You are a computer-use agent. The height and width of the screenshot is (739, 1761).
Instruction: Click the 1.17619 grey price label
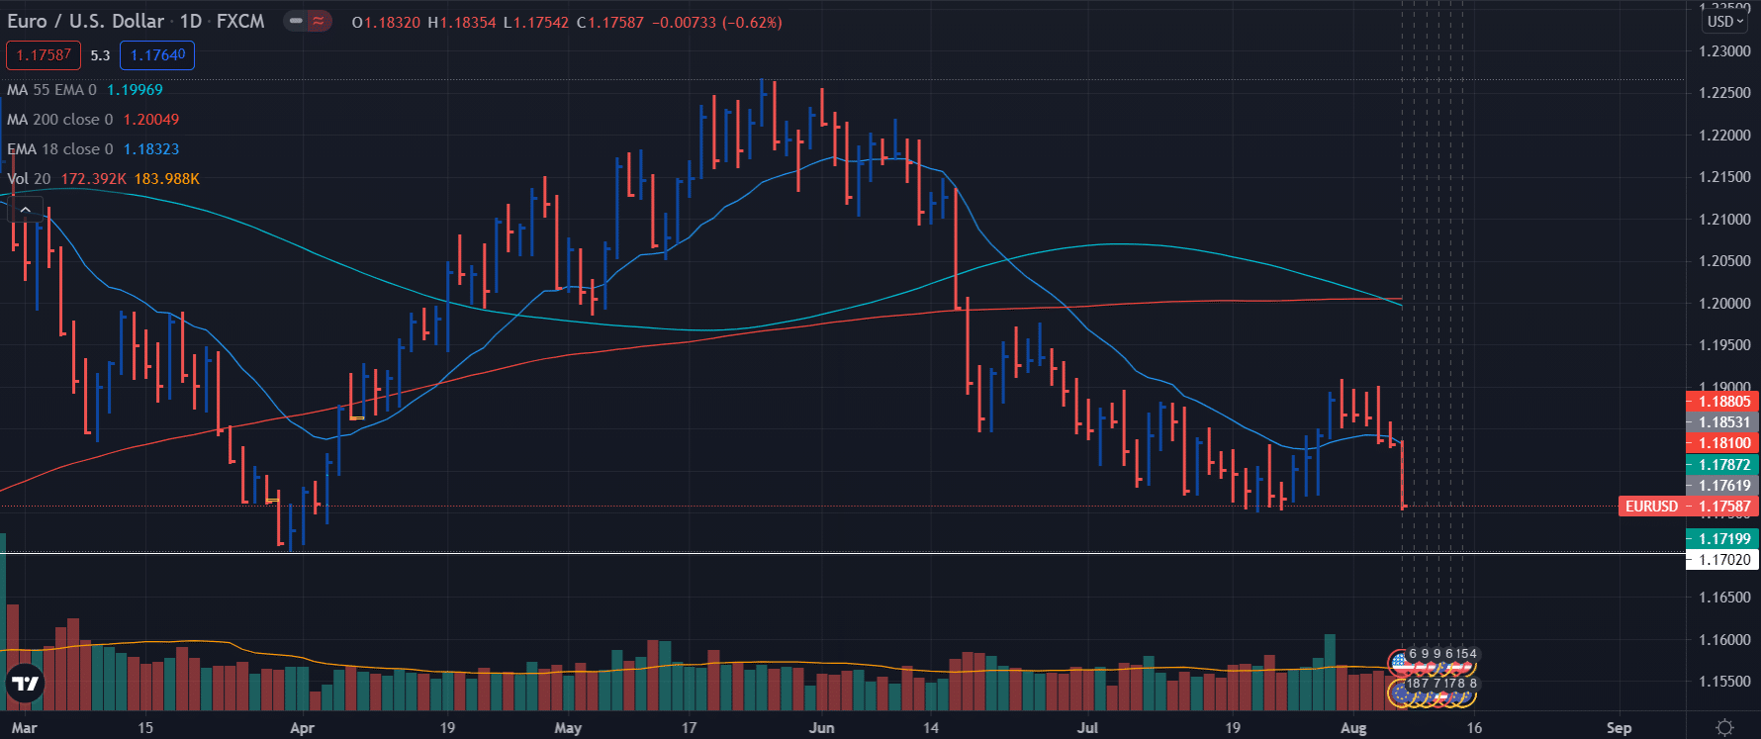pyautogui.click(x=1722, y=486)
